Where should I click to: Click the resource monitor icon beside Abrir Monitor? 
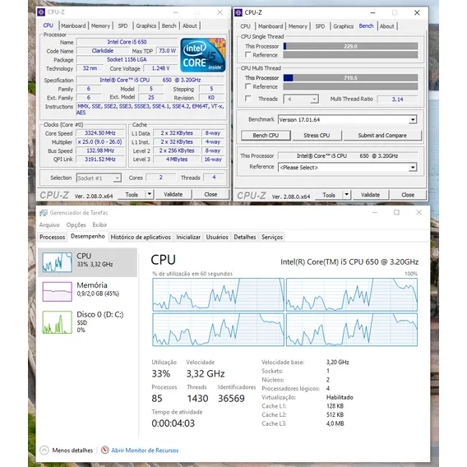(x=104, y=450)
